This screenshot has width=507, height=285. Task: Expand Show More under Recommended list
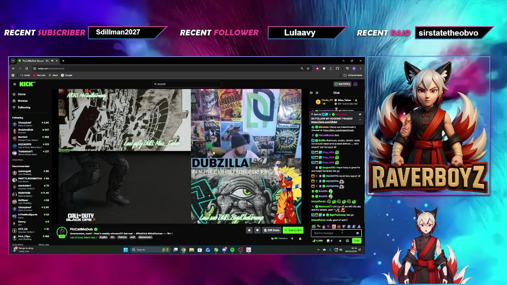click(18, 245)
